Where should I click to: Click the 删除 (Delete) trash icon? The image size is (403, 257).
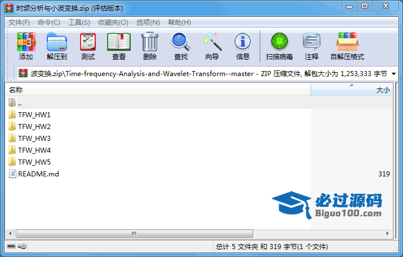[150, 42]
